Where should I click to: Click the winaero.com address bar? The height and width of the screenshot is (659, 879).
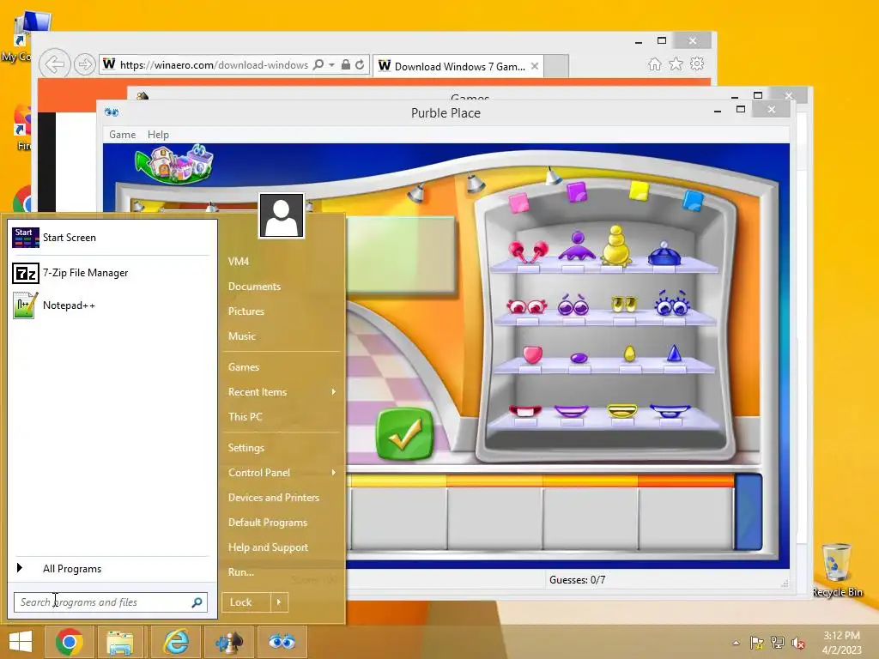pyautogui.click(x=214, y=65)
